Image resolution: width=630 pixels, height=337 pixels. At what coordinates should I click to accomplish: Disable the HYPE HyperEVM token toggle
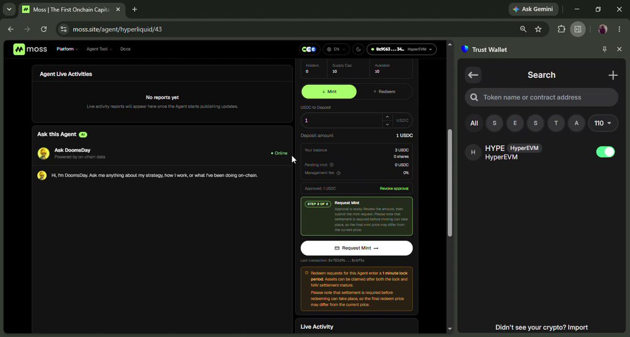pos(605,152)
